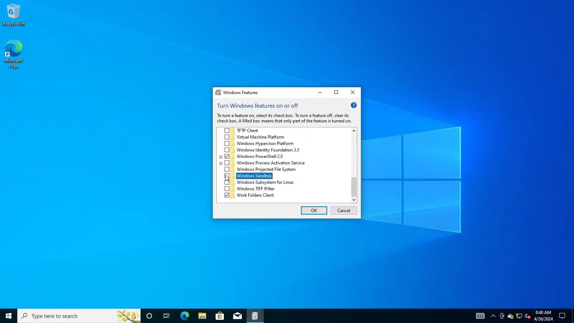The image size is (574, 323).
Task: Open the Windows Start menu
Action: 9,316
